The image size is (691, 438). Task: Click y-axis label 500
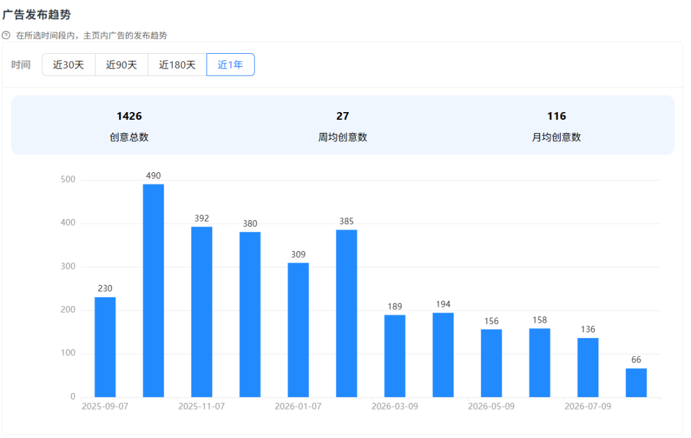click(68, 179)
